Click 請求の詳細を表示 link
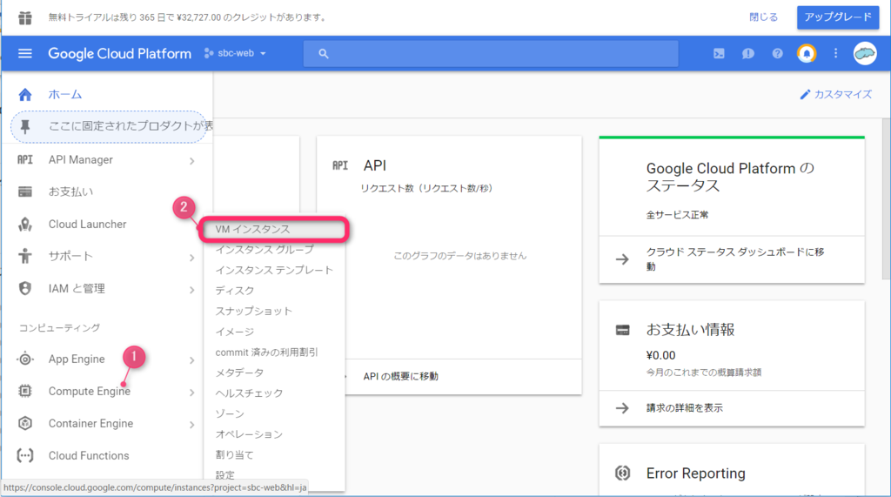This screenshot has width=891, height=497. 684,407
